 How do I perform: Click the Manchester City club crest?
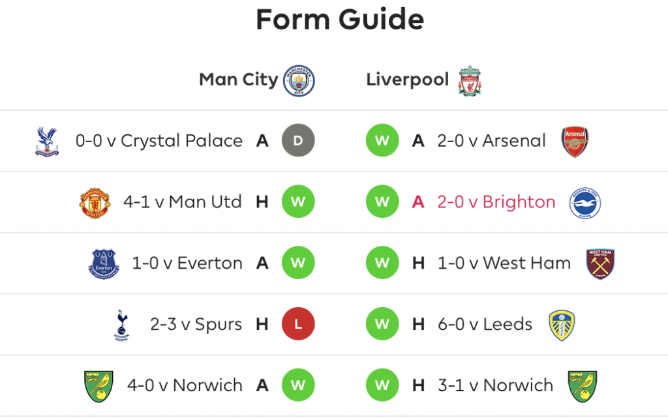[x=299, y=80]
